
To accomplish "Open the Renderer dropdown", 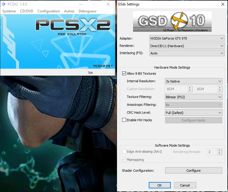I will [x=187, y=46].
